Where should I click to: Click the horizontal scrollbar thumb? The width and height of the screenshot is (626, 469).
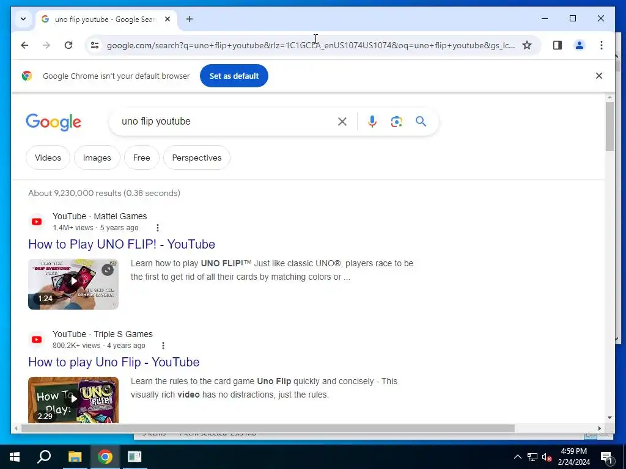pyautogui.click(x=268, y=428)
